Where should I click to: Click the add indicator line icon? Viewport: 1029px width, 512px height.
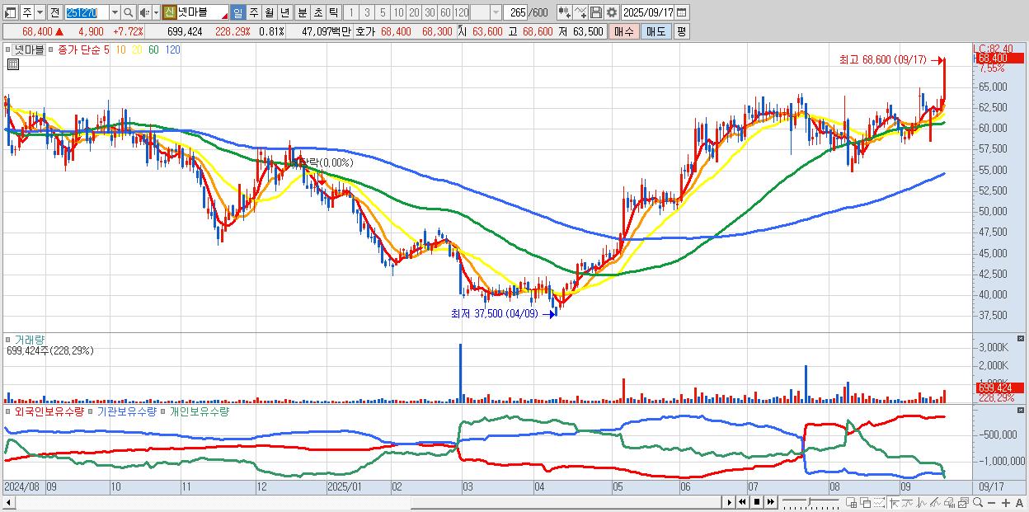coord(580,12)
